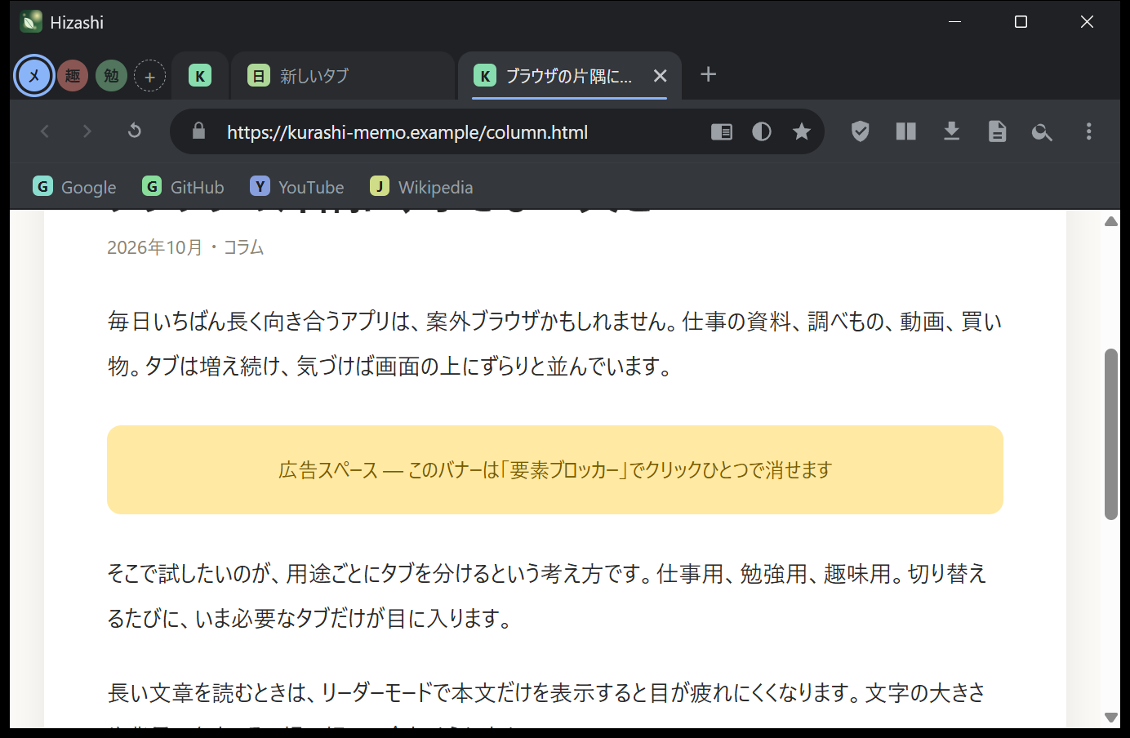This screenshot has height=738, width=1130.
Task: Open the element blocker search icon
Action: (1043, 131)
